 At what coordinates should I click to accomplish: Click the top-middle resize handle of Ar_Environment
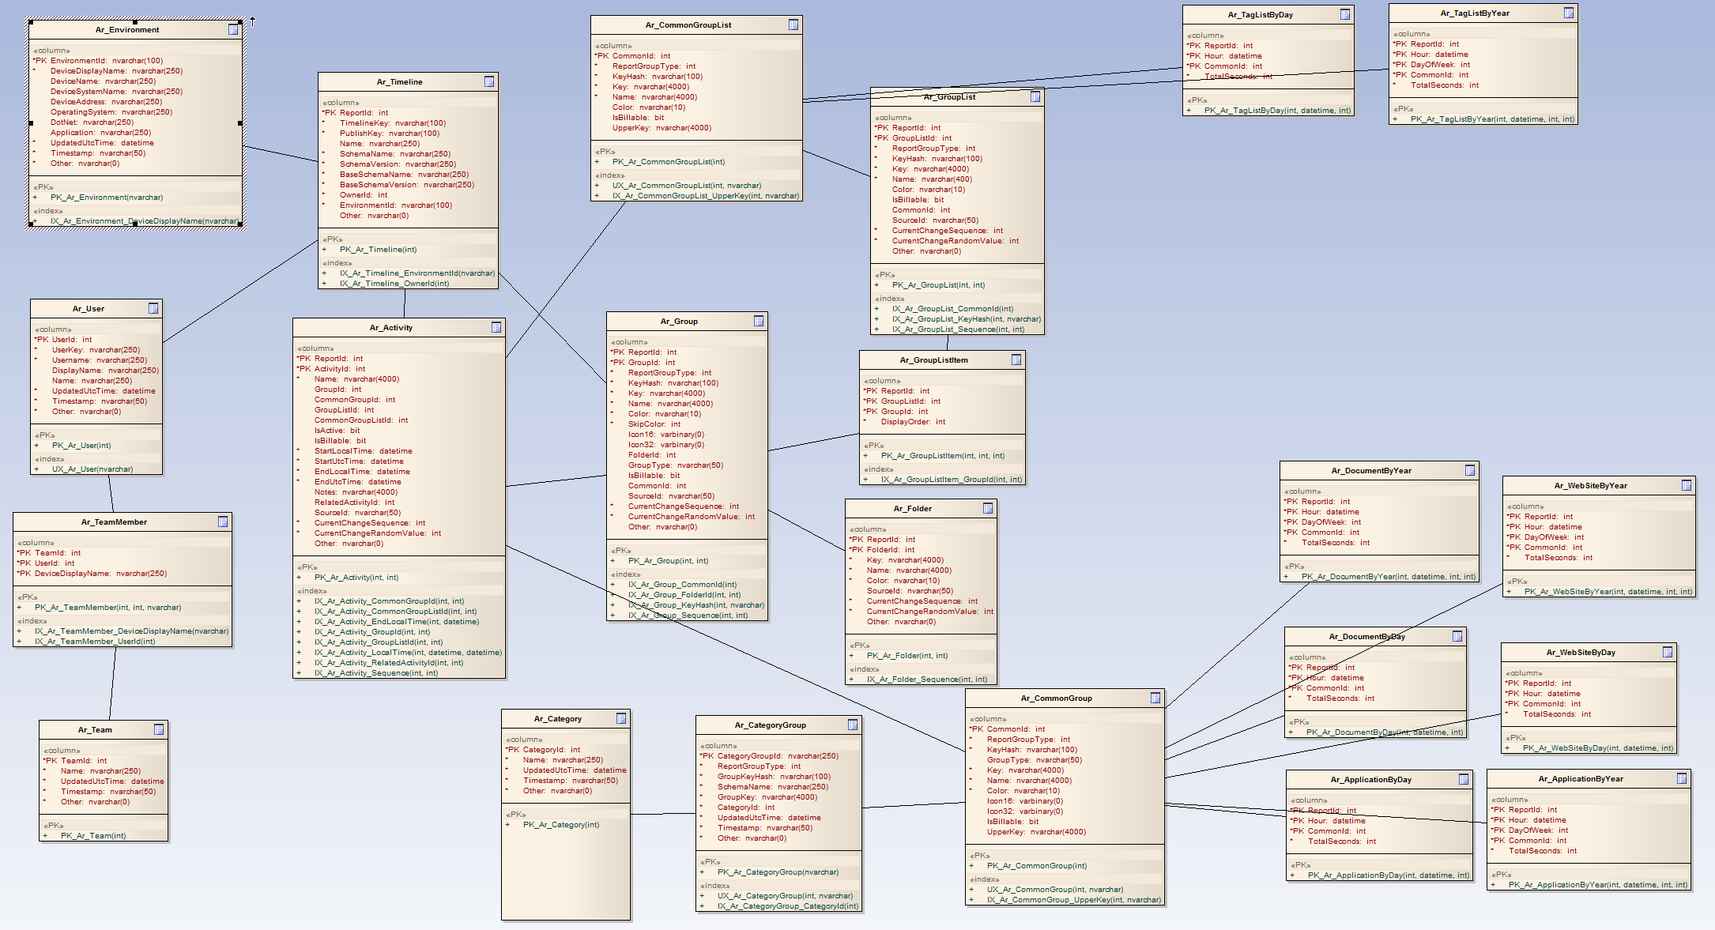(x=135, y=21)
